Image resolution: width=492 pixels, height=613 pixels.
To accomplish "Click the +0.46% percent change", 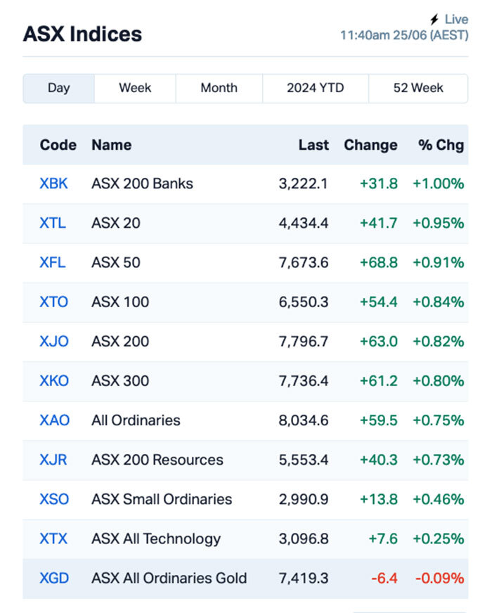I will (x=439, y=500).
